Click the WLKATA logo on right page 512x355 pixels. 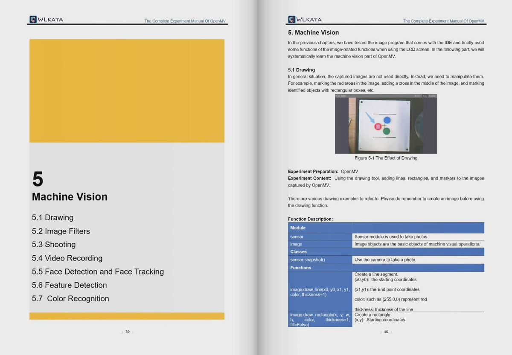tap(305, 19)
